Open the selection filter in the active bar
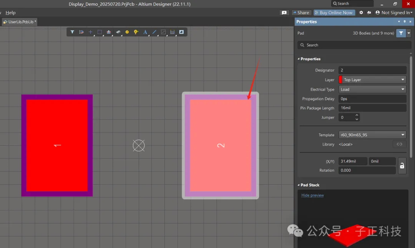 tap(72, 32)
